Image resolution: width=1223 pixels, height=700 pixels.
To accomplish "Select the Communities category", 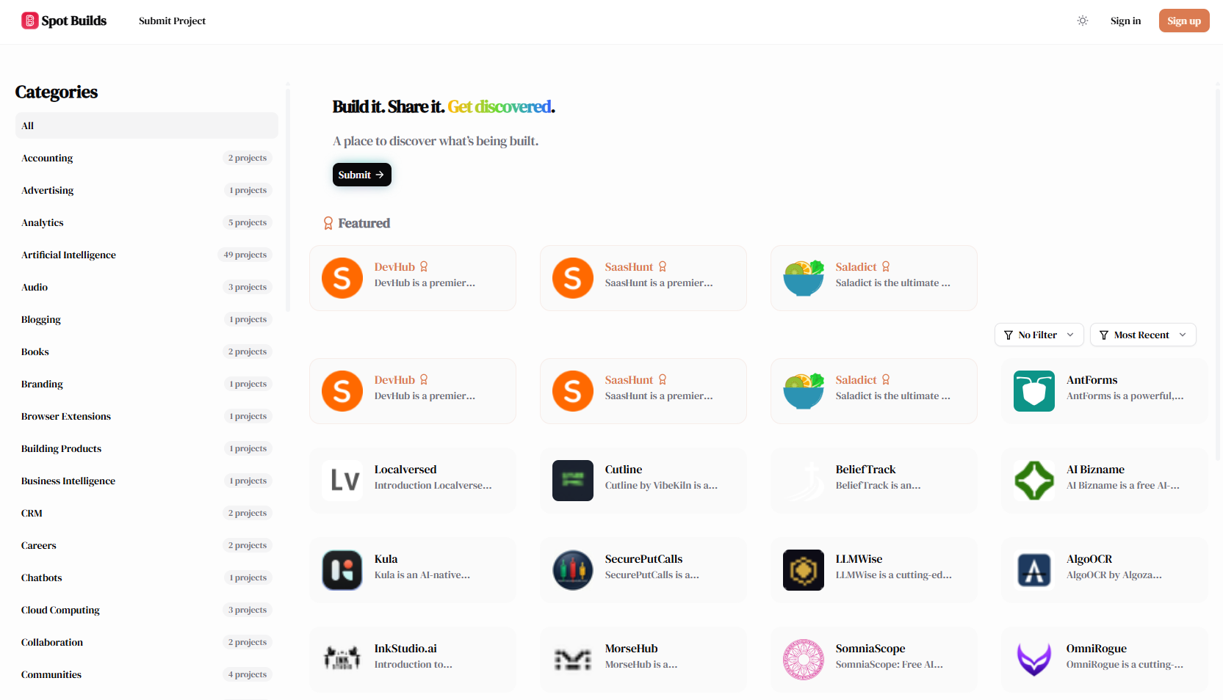I will pyautogui.click(x=147, y=674).
